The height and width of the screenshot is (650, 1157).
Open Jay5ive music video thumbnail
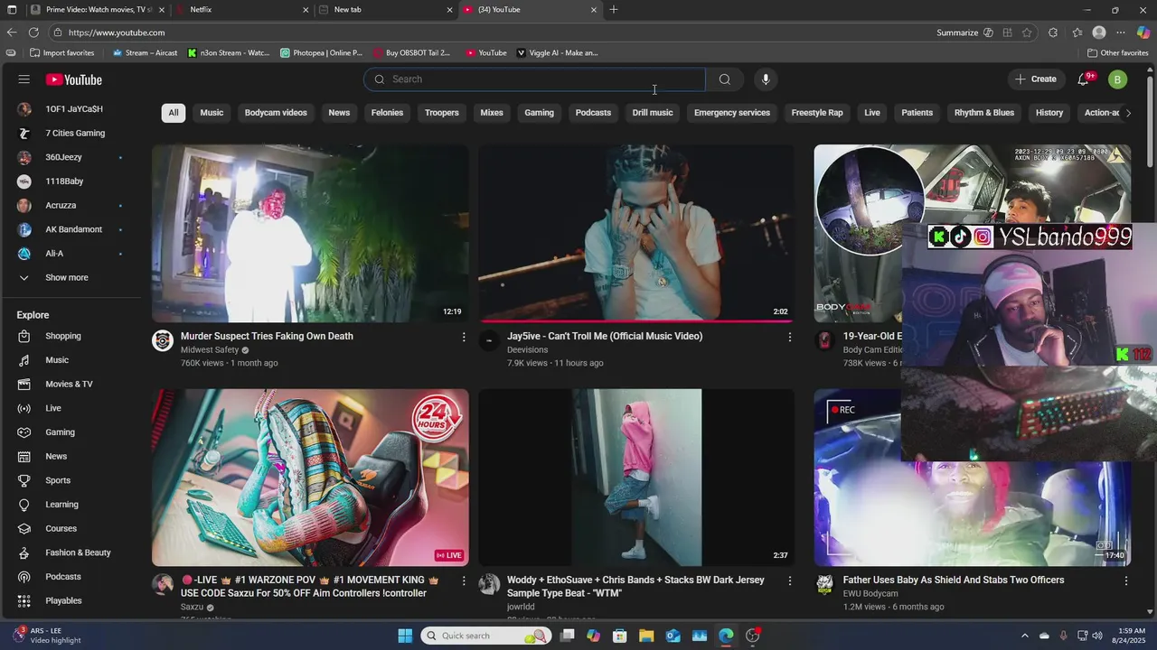(x=636, y=234)
